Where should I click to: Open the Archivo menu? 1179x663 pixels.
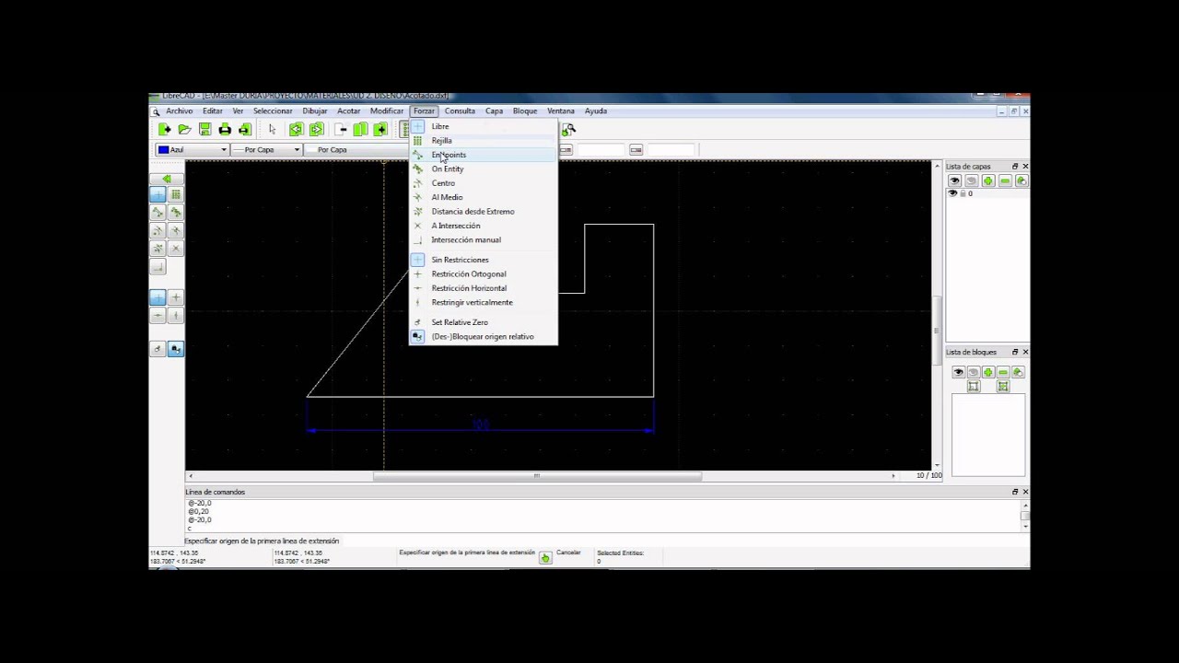click(x=179, y=111)
